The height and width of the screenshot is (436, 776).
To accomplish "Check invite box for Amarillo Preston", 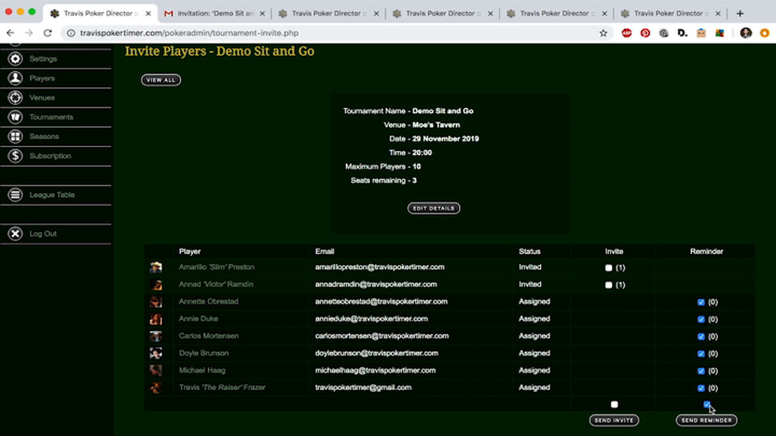I will pyautogui.click(x=609, y=267).
